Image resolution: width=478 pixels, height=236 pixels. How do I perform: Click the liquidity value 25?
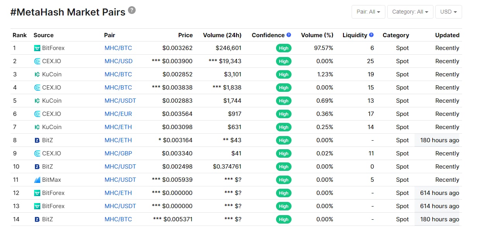[x=370, y=61]
